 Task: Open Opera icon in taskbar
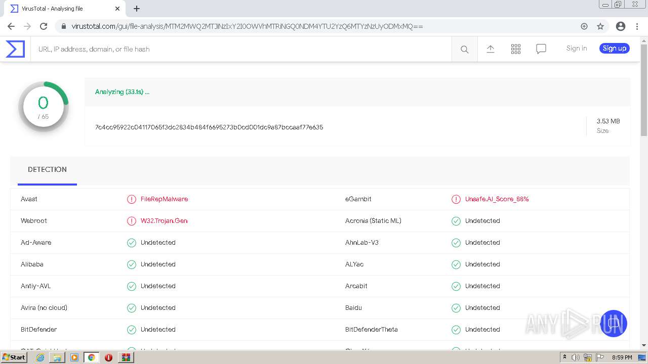108,357
